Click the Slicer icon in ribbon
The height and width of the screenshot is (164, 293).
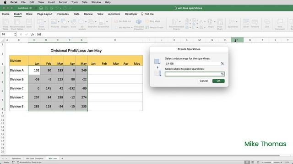tap(246, 23)
